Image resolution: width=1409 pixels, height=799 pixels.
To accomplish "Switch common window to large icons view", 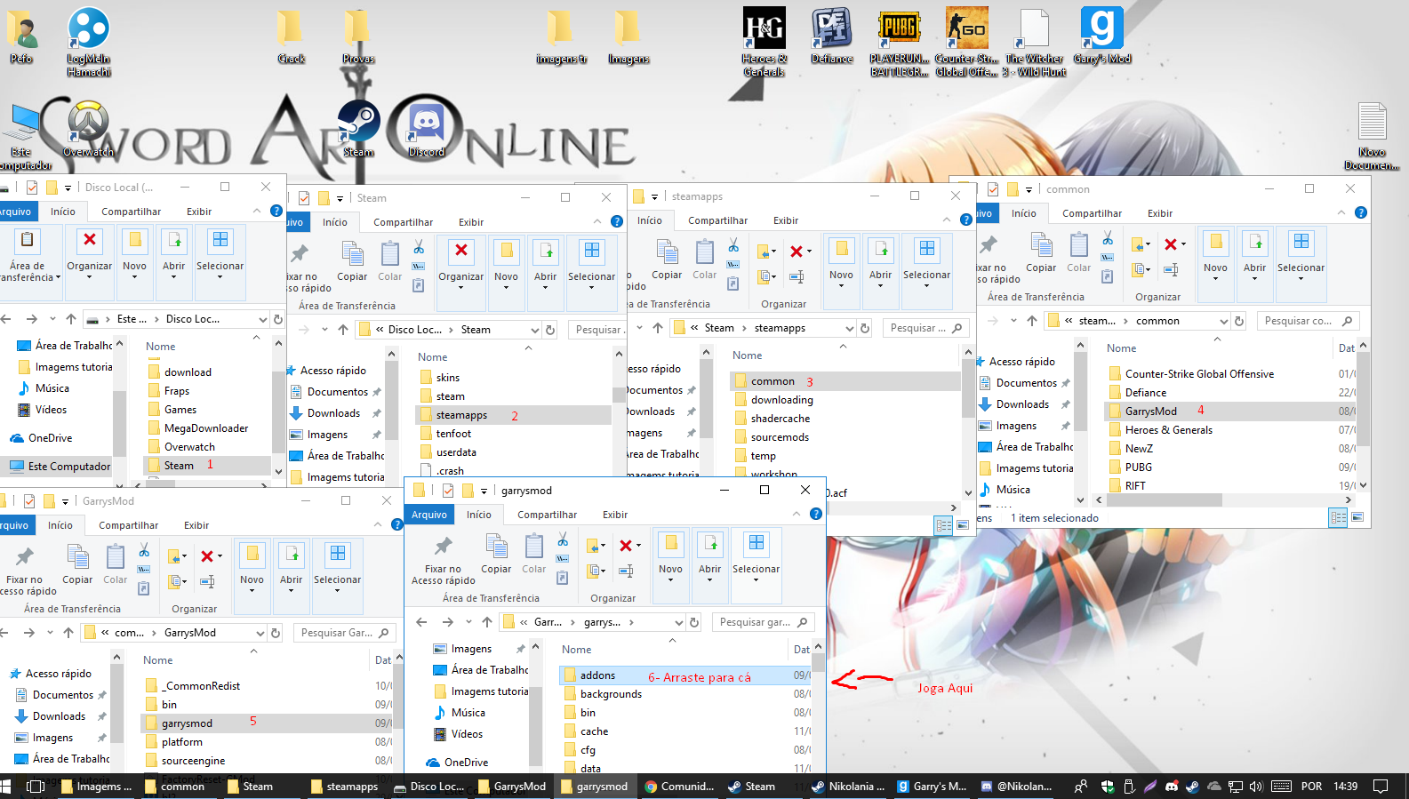I will [x=1357, y=518].
